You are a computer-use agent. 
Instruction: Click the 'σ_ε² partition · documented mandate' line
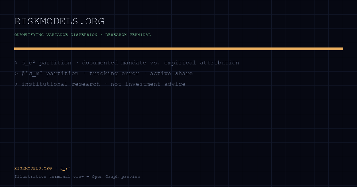click(126, 63)
